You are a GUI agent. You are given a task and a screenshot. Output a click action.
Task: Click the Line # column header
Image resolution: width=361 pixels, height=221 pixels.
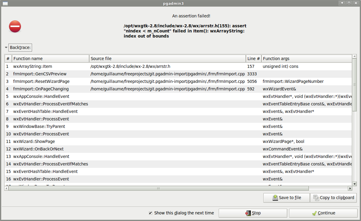[x=253, y=59]
